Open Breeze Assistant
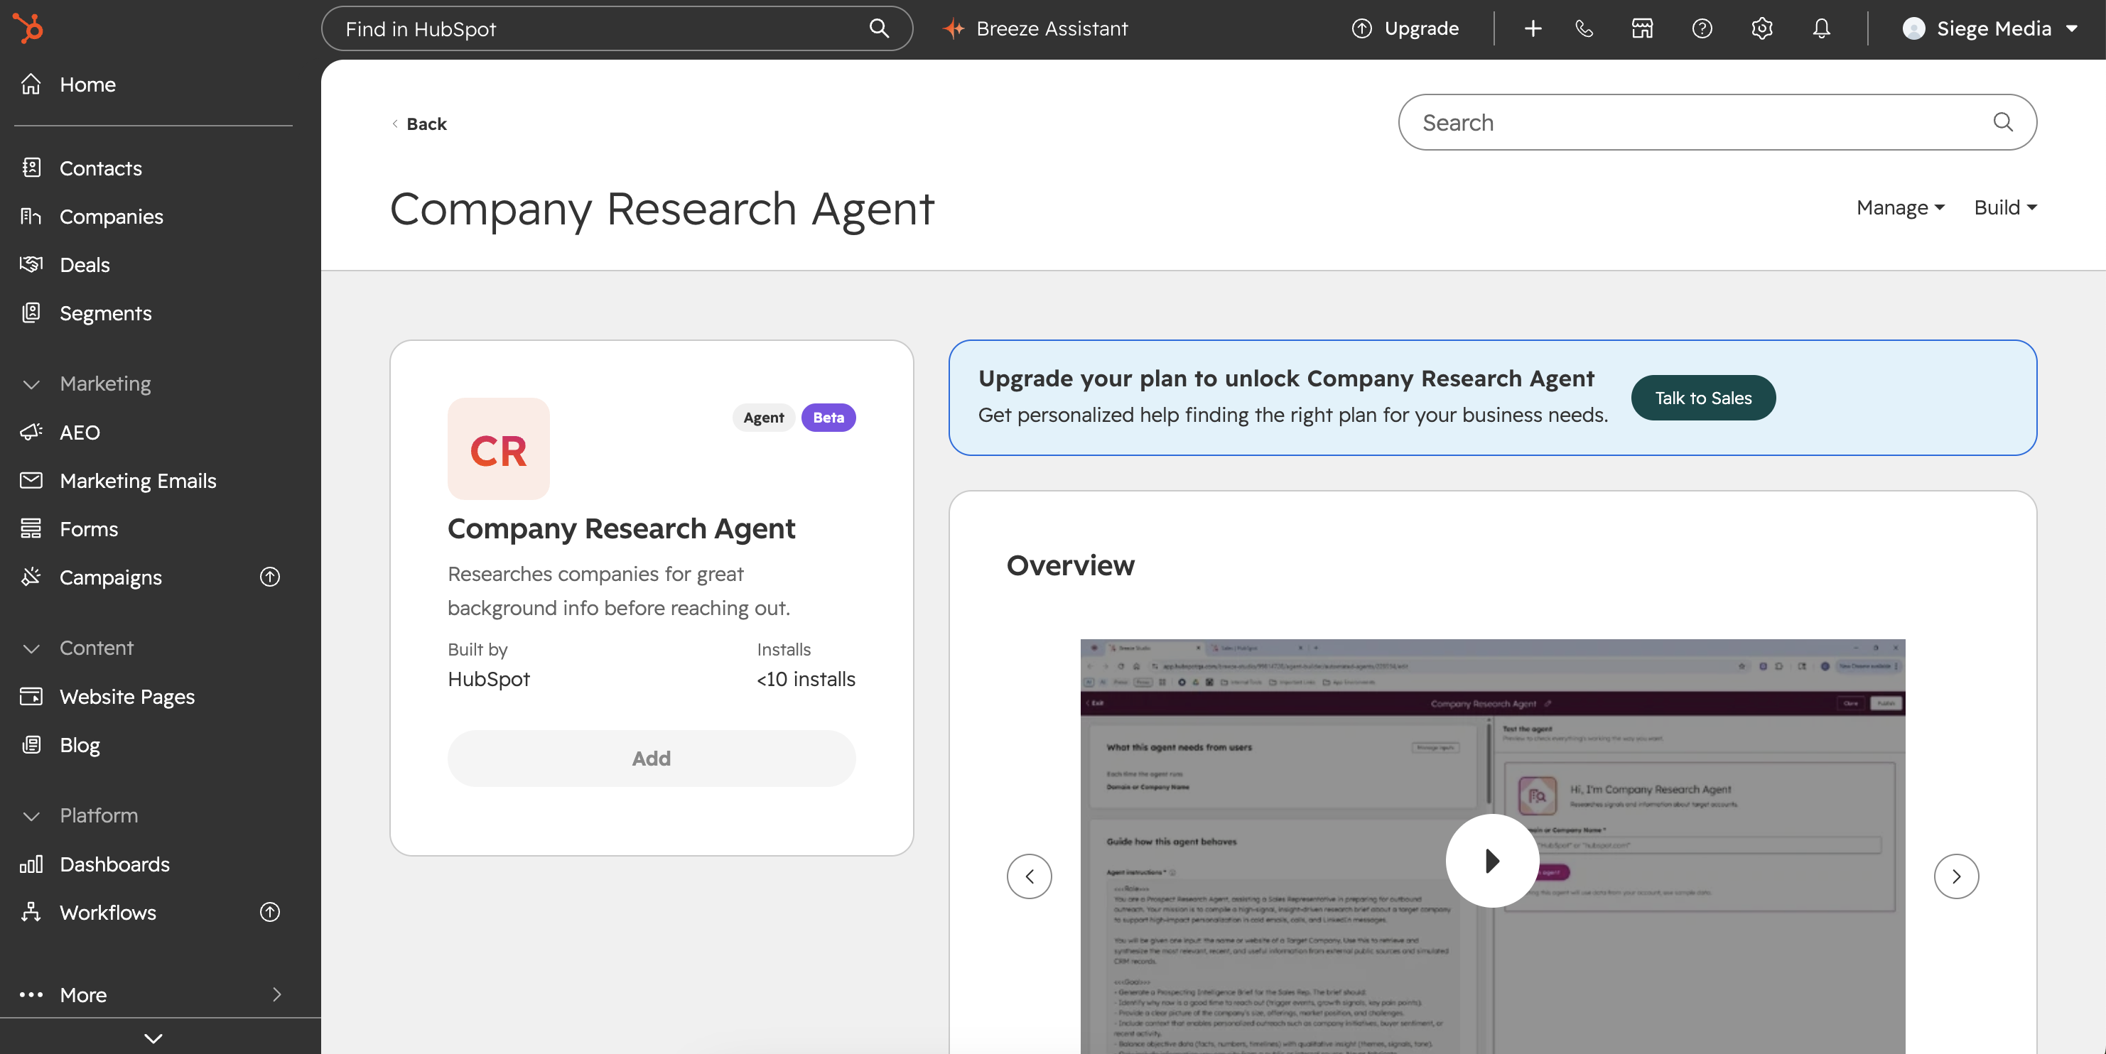 (x=1036, y=28)
